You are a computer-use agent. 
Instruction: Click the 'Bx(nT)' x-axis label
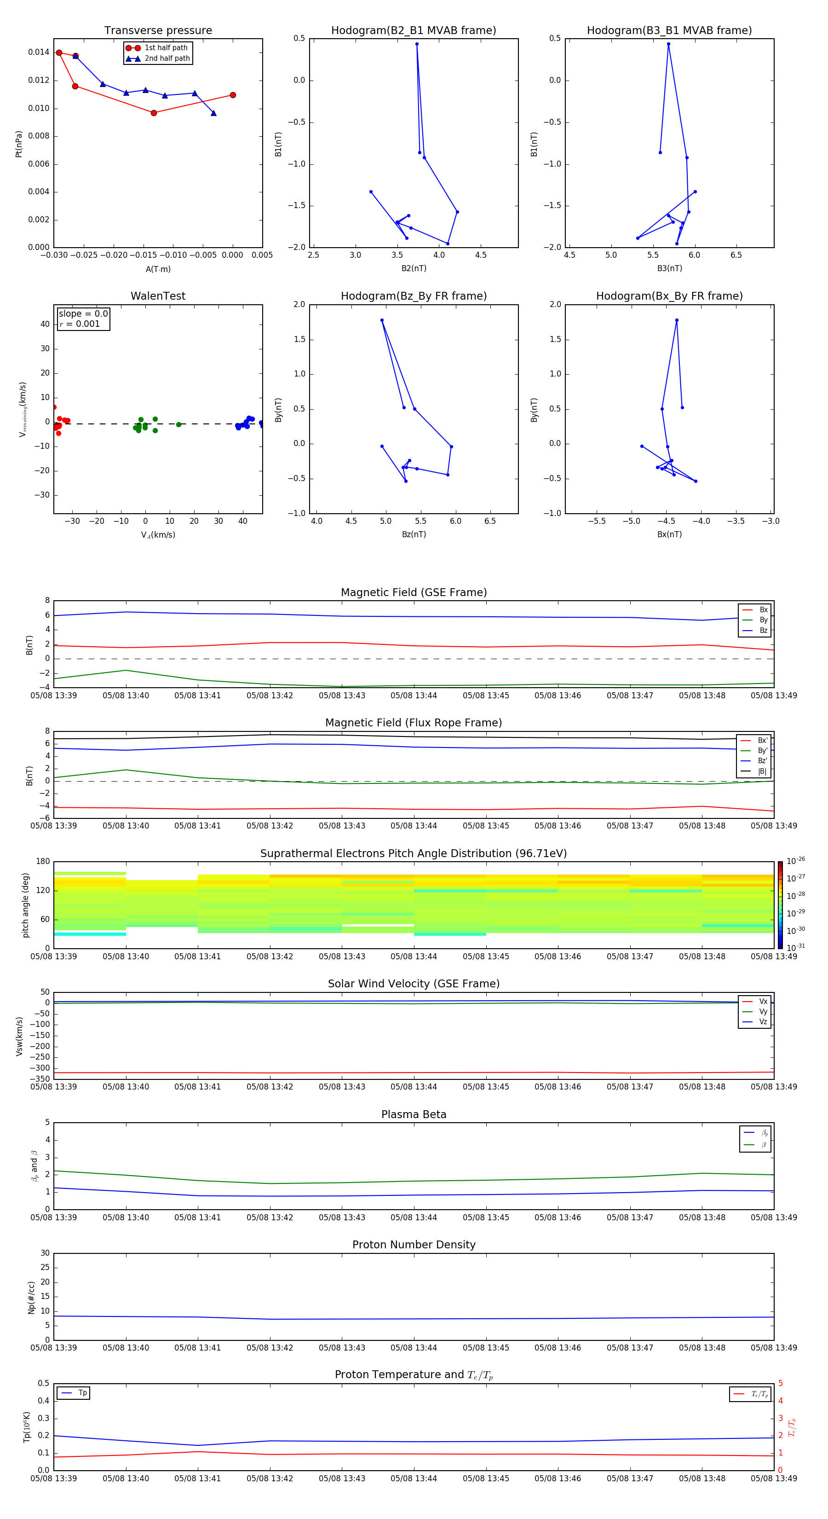(x=669, y=534)
